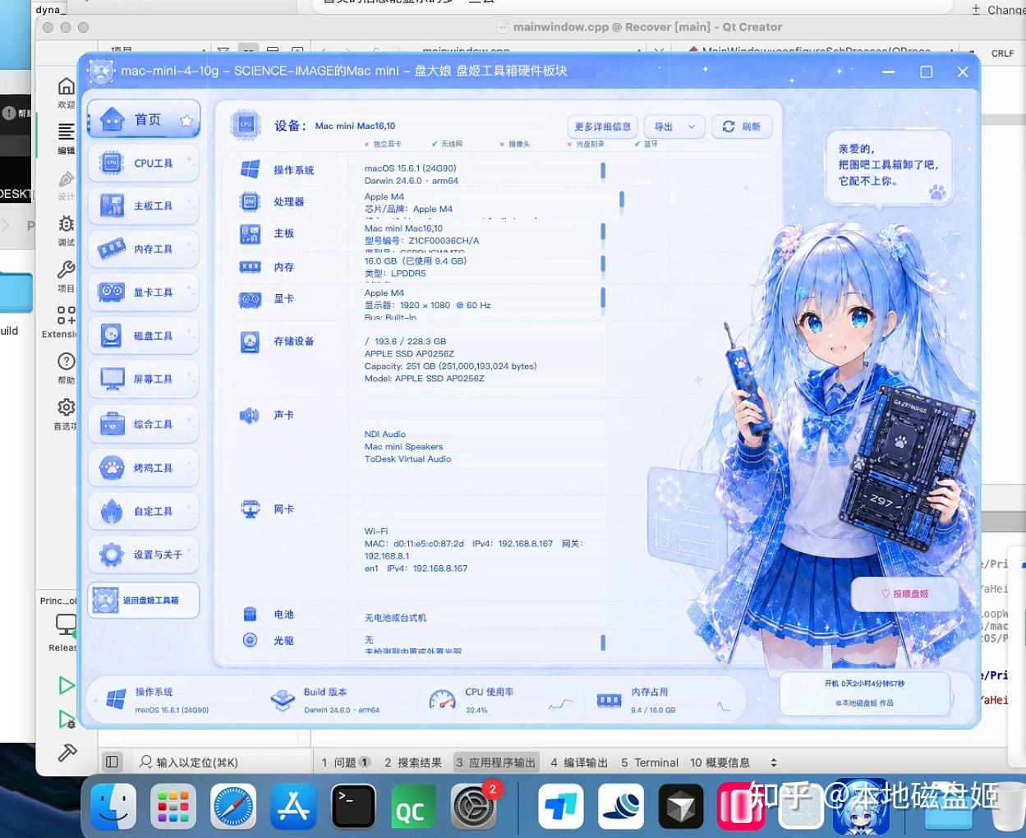Open Finder from the Dock
The height and width of the screenshot is (838, 1026).
click(113, 805)
